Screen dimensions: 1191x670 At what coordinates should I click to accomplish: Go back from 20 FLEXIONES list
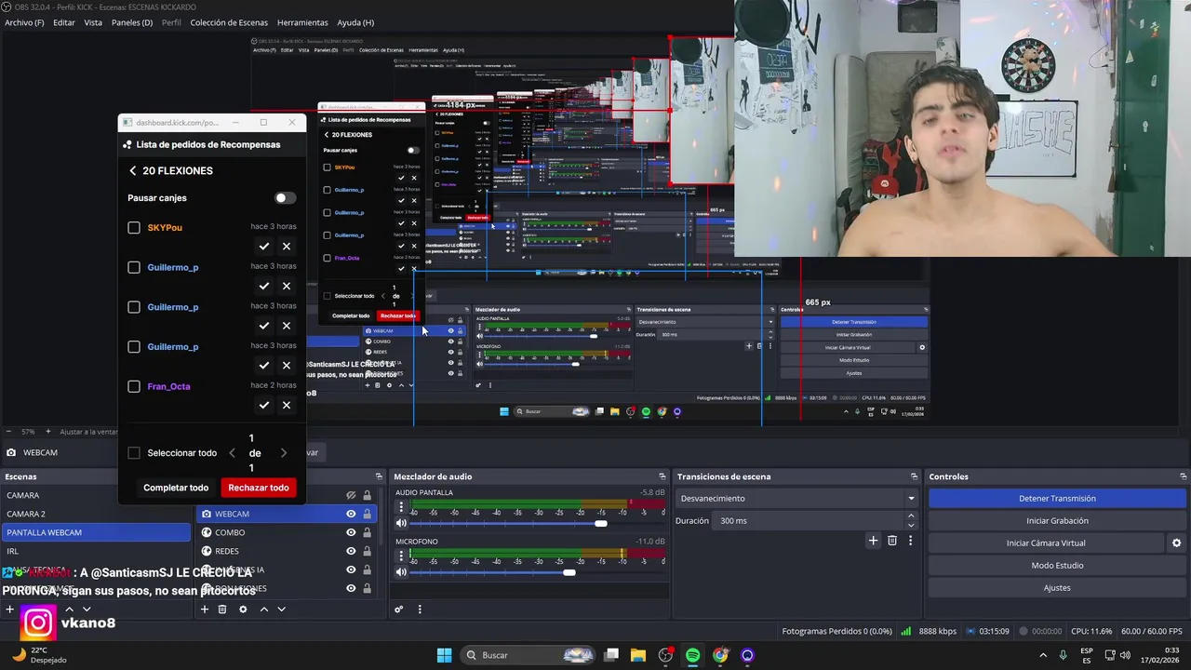[133, 171]
